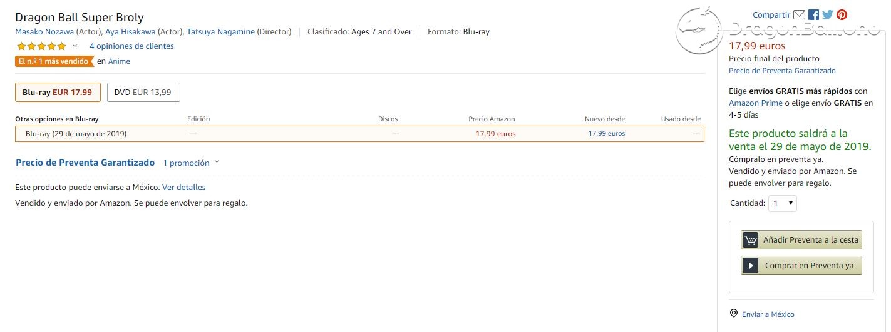Click the five-star rating

tap(41, 46)
